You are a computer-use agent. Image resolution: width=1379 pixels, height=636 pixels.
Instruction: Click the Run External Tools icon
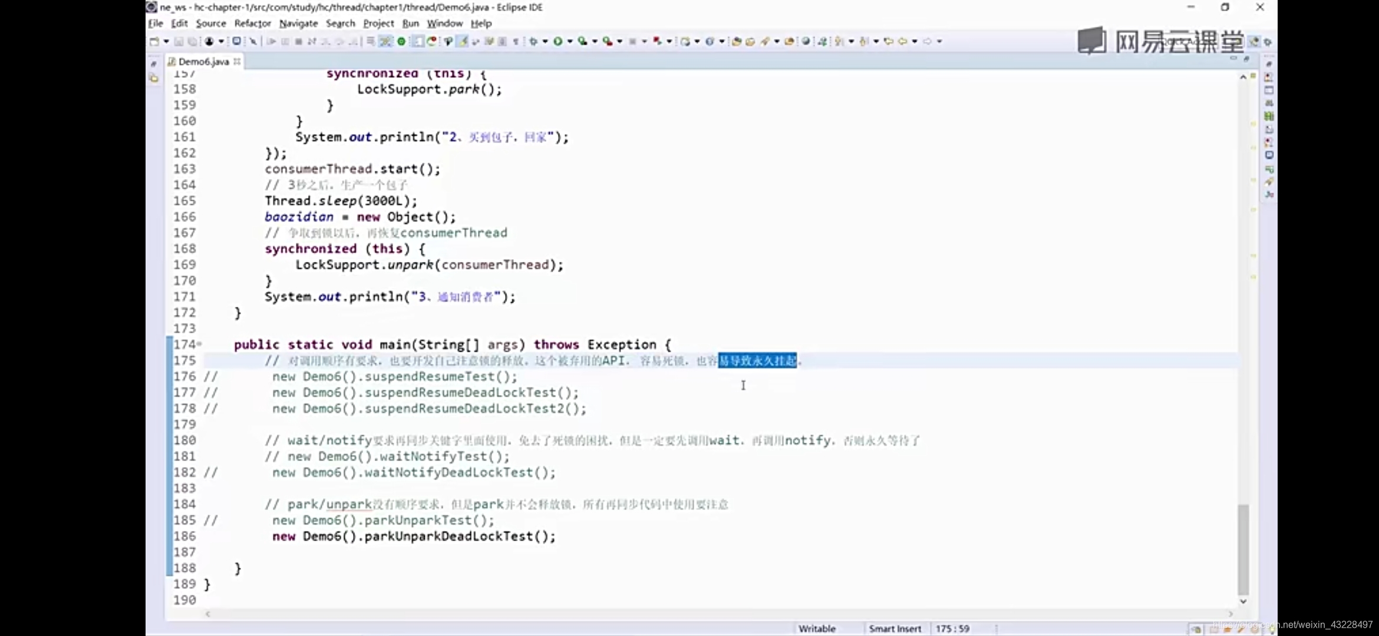tap(607, 41)
